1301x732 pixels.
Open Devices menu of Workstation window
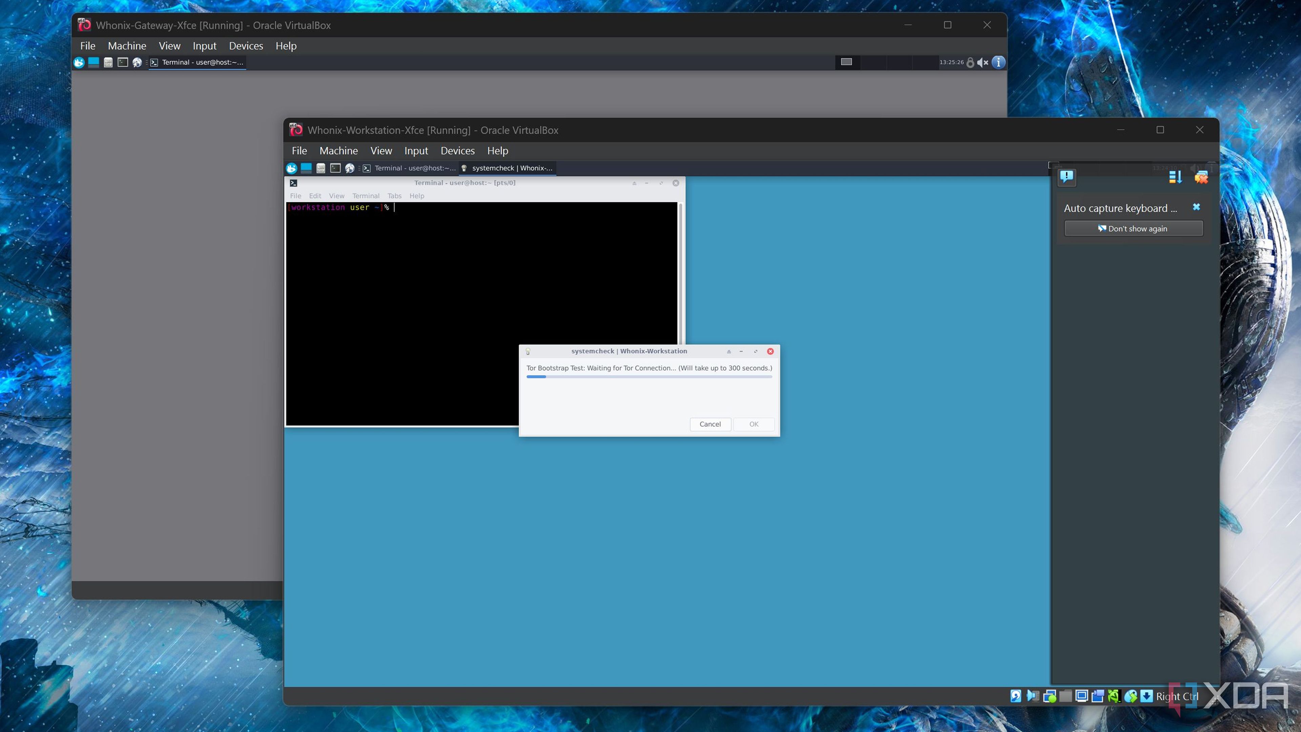click(x=457, y=150)
